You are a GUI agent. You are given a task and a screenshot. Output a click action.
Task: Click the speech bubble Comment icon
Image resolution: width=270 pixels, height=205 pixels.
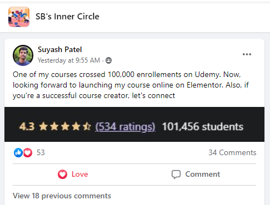tap(176, 175)
